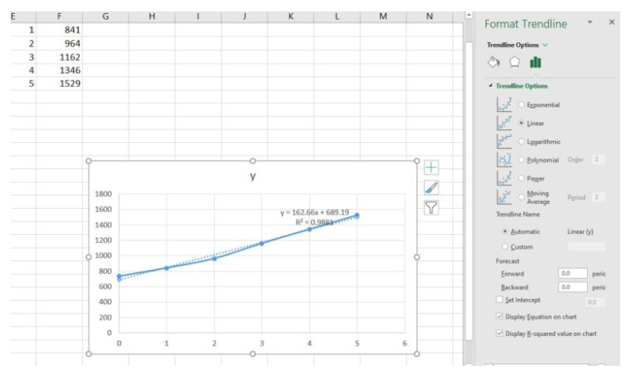The width and height of the screenshot is (630, 378).
Task: Click the vertical axis label 1800
Action: [103, 194]
